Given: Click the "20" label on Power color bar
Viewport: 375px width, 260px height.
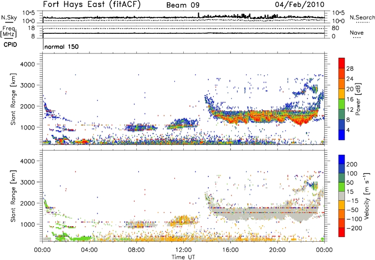Looking at the screenshot, I should coord(350,89).
